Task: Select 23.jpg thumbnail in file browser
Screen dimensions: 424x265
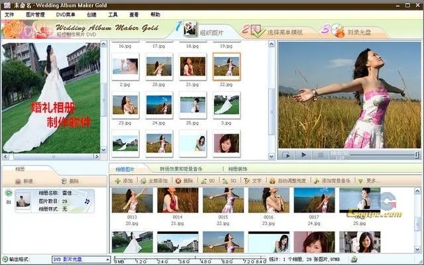Action: (125, 105)
